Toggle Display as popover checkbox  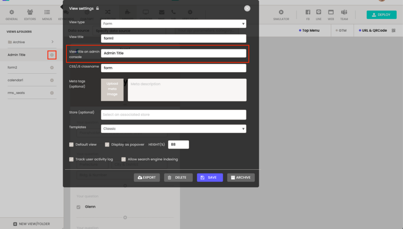click(107, 145)
